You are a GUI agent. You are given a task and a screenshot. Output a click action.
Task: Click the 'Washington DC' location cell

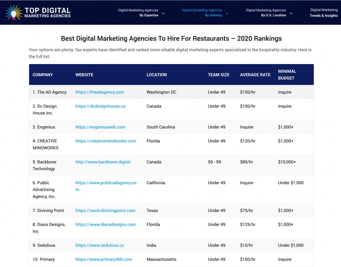[x=162, y=92]
